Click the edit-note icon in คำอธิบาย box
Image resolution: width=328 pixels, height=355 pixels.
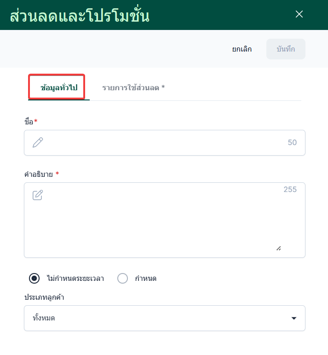38,195
